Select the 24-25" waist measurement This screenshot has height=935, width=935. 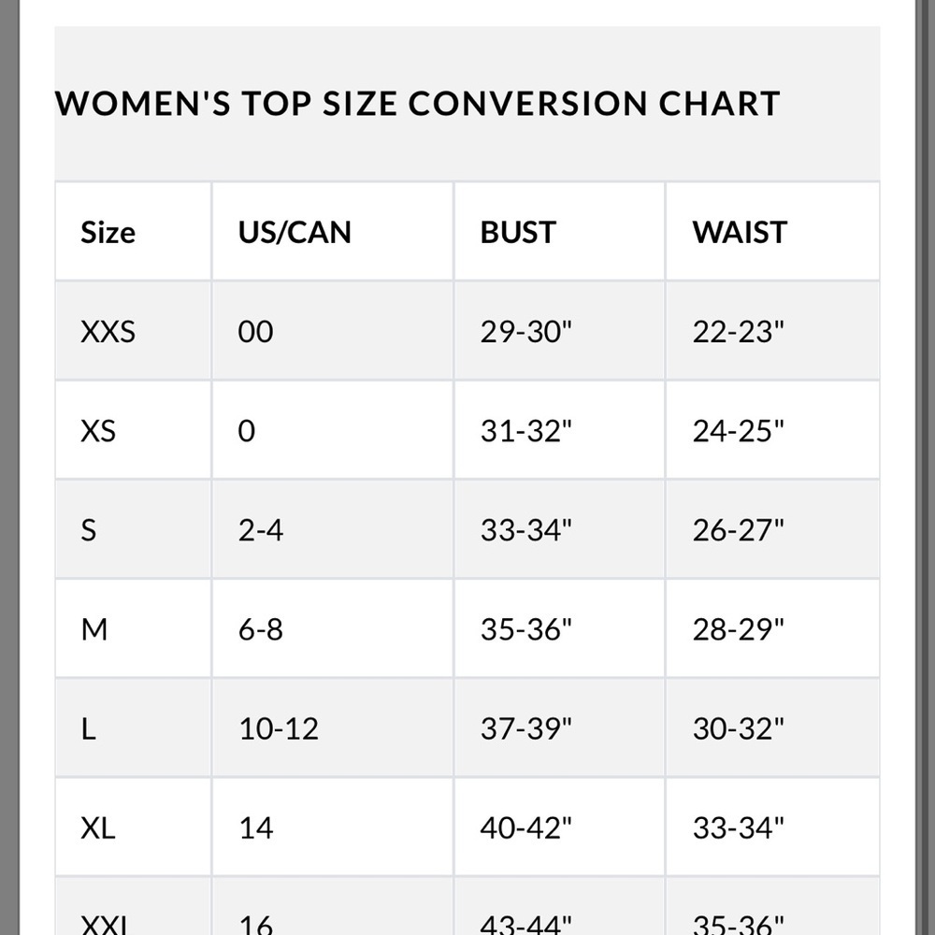point(739,430)
